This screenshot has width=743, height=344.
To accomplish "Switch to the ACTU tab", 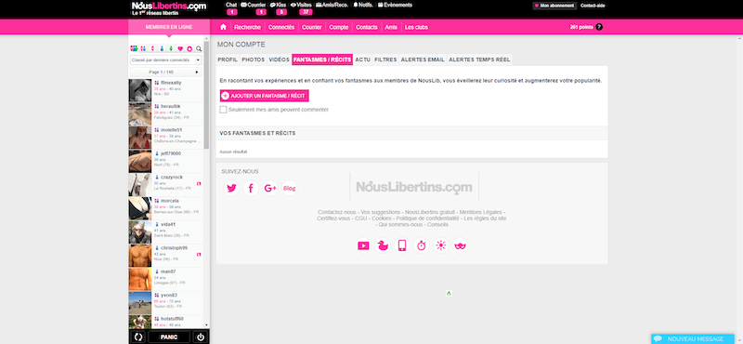I will (x=363, y=60).
